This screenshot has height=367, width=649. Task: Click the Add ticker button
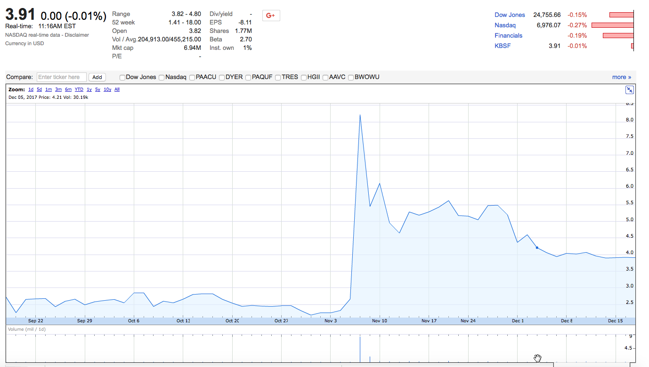(x=97, y=77)
